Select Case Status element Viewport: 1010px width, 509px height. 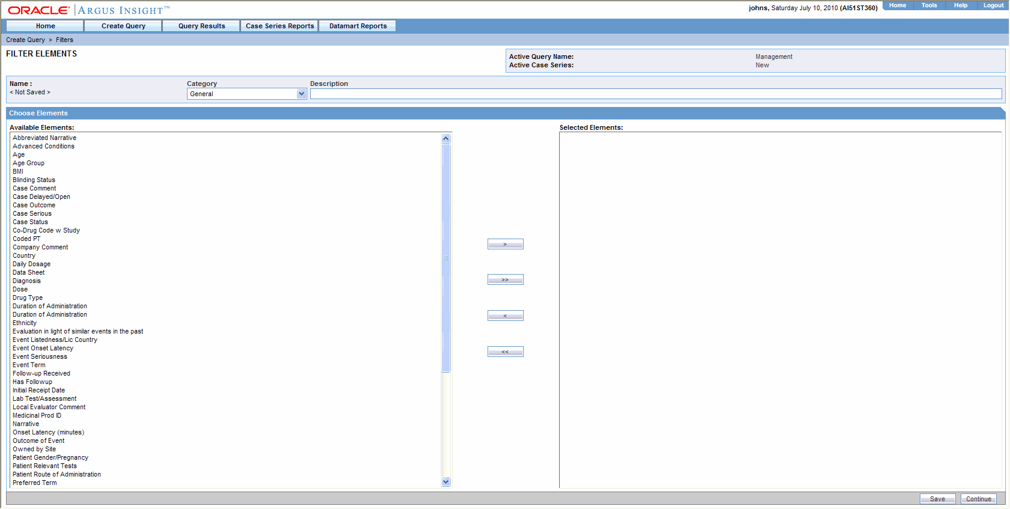pyautogui.click(x=30, y=222)
